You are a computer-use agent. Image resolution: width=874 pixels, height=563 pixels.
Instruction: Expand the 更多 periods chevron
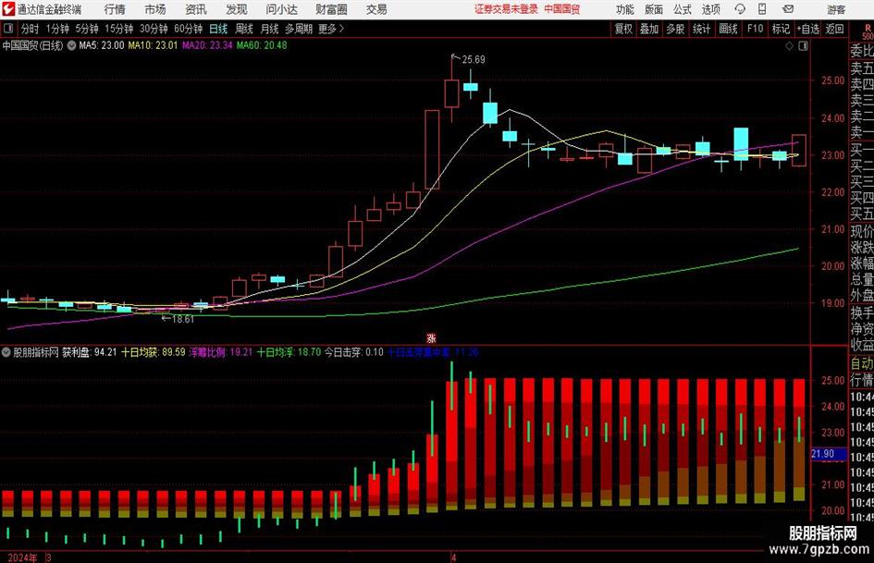pos(341,29)
